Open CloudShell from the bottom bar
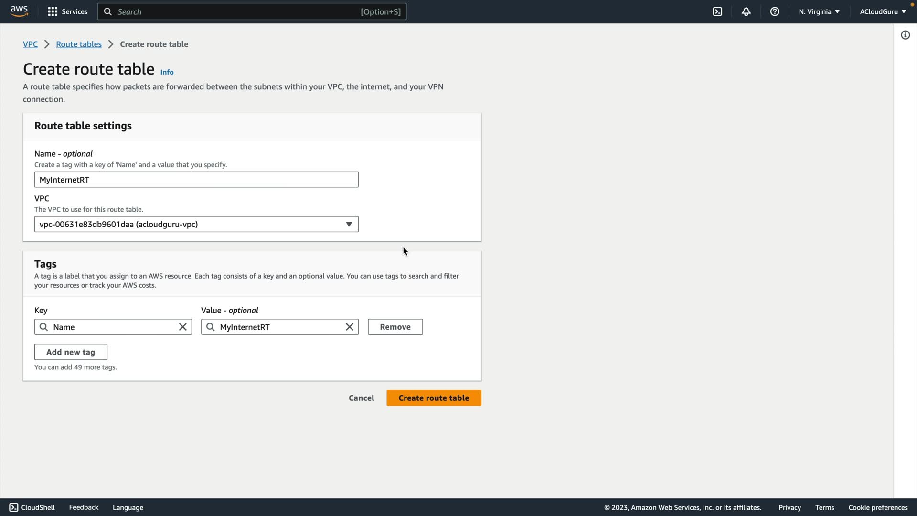Viewport: 917px width, 516px height. [32, 507]
